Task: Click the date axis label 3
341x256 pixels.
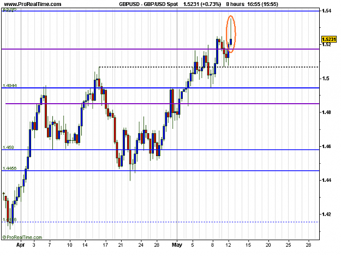Action: (34, 245)
